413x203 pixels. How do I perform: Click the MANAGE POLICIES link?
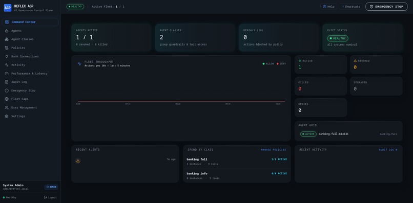(x=274, y=150)
